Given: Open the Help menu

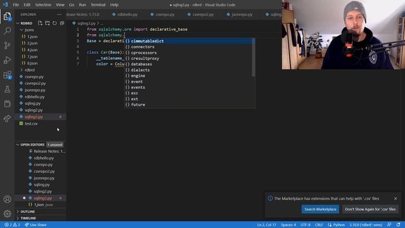Looking at the screenshot, I should coord(114,4).
